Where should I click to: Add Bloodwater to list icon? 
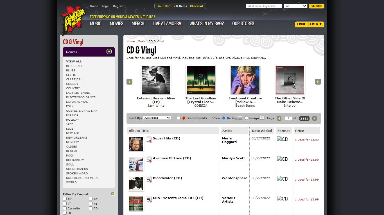(x=149, y=179)
